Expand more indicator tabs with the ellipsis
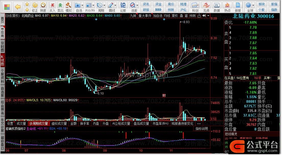The image size is (282, 155). (199, 123)
